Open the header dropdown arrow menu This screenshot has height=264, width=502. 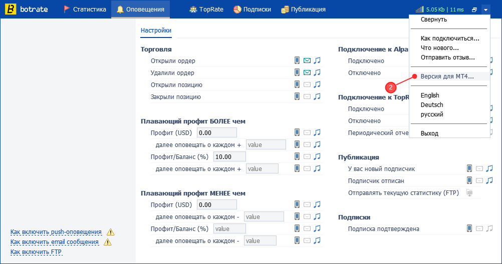[485, 9]
